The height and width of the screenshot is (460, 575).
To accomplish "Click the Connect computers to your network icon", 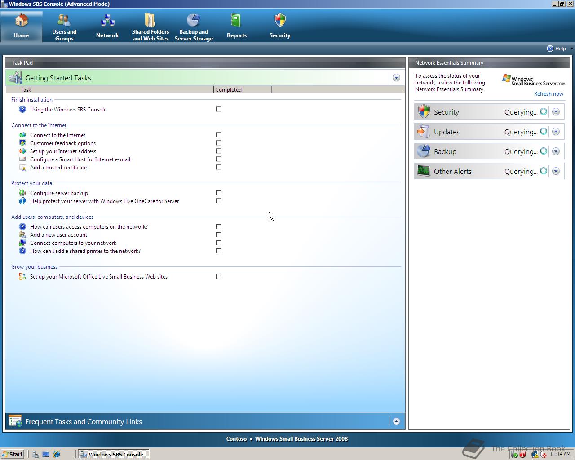I will tap(22, 243).
